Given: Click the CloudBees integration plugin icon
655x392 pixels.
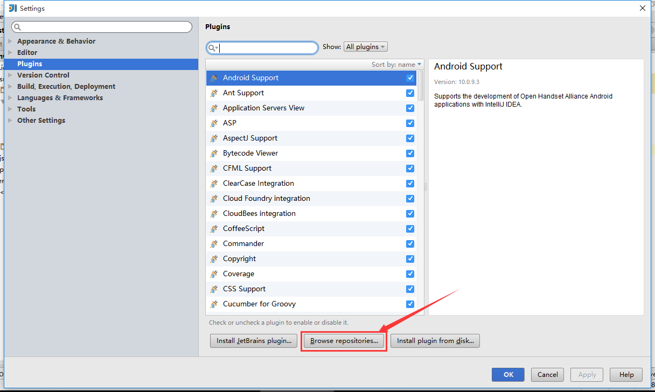Looking at the screenshot, I should pos(214,214).
